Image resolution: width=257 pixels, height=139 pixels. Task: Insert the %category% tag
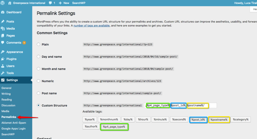[241, 120]
